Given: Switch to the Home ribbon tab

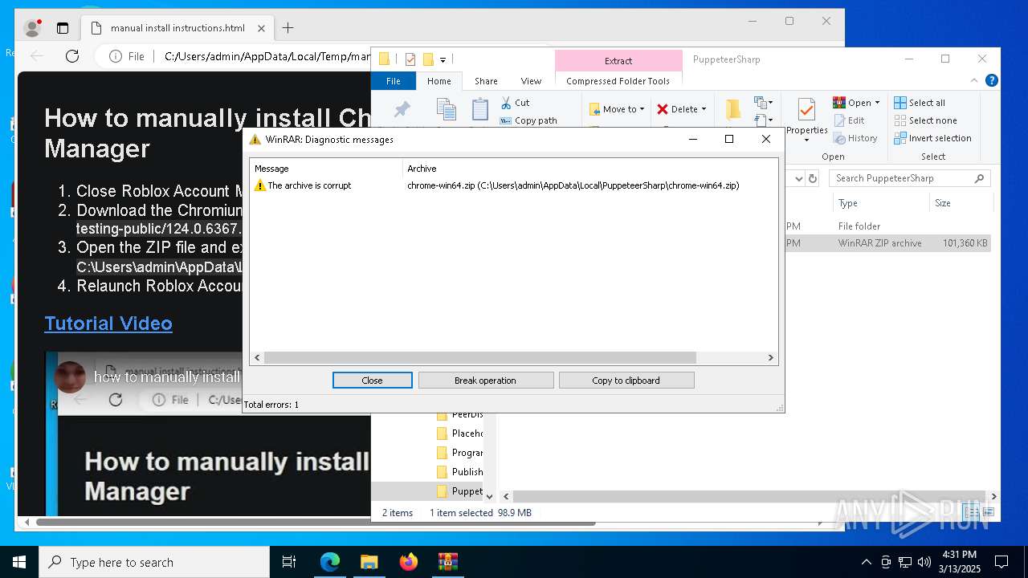Looking at the screenshot, I should 439,81.
